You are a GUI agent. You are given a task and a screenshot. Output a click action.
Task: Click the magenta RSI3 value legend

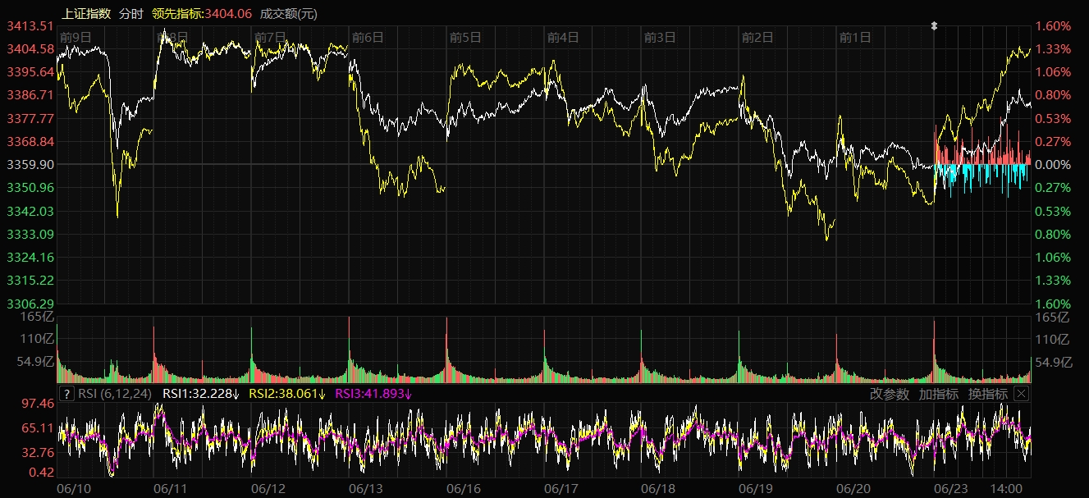[x=373, y=394]
